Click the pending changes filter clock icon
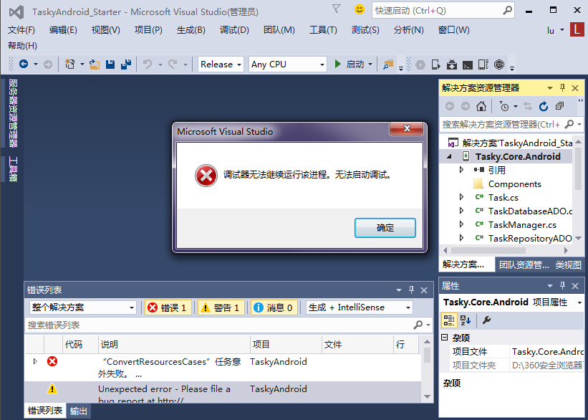 [x=504, y=107]
